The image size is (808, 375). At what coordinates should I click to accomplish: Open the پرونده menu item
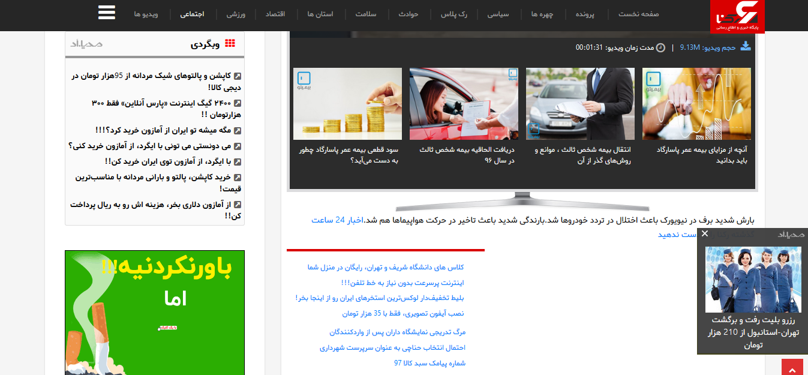(585, 14)
